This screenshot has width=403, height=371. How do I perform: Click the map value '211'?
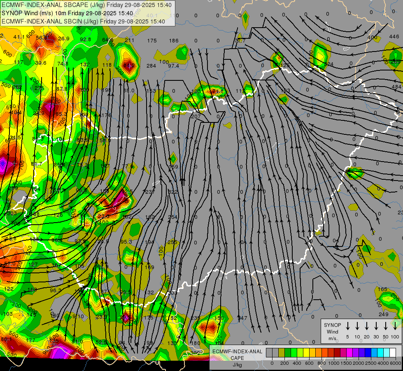[x=129, y=40]
